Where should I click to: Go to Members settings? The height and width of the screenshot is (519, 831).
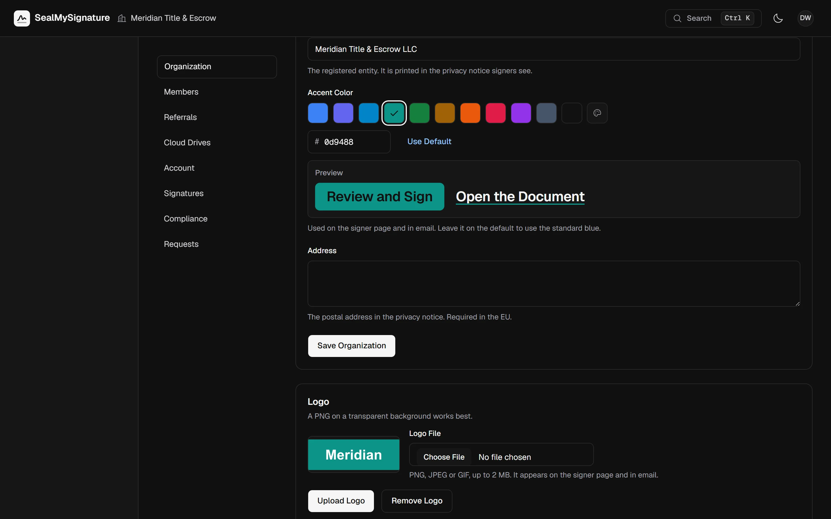coord(217,92)
